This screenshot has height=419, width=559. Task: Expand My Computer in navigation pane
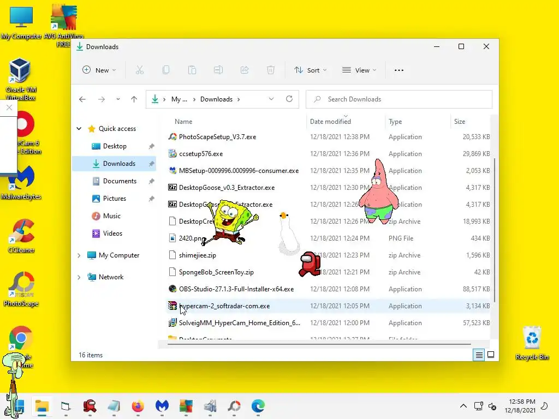(79, 255)
